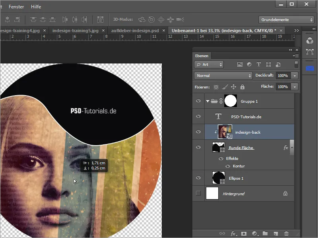Hide the Effekte of Runde Fläche
This screenshot has width=318, height=238.
[x=221, y=158]
